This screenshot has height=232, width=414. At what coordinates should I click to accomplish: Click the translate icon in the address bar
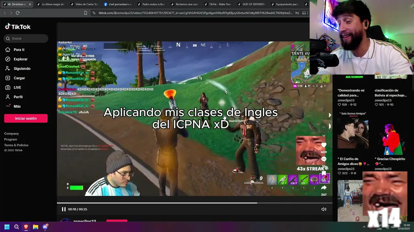pos(297,13)
